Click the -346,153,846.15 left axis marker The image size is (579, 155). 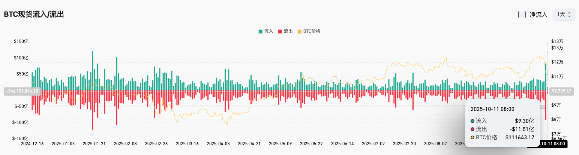(22, 91)
